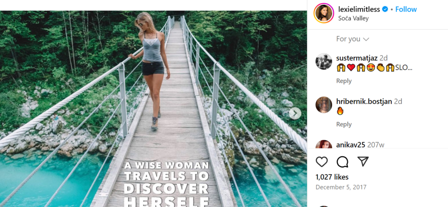View sustermatjaz avatar
Image resolution: width=448 pixels, height=207 pixels.
pos(324,62)
